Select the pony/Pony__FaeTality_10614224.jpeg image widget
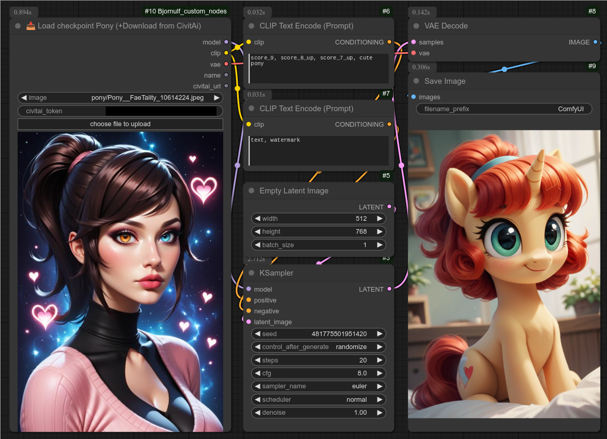Viewport: 607px width, 439px height. point(120,97)
